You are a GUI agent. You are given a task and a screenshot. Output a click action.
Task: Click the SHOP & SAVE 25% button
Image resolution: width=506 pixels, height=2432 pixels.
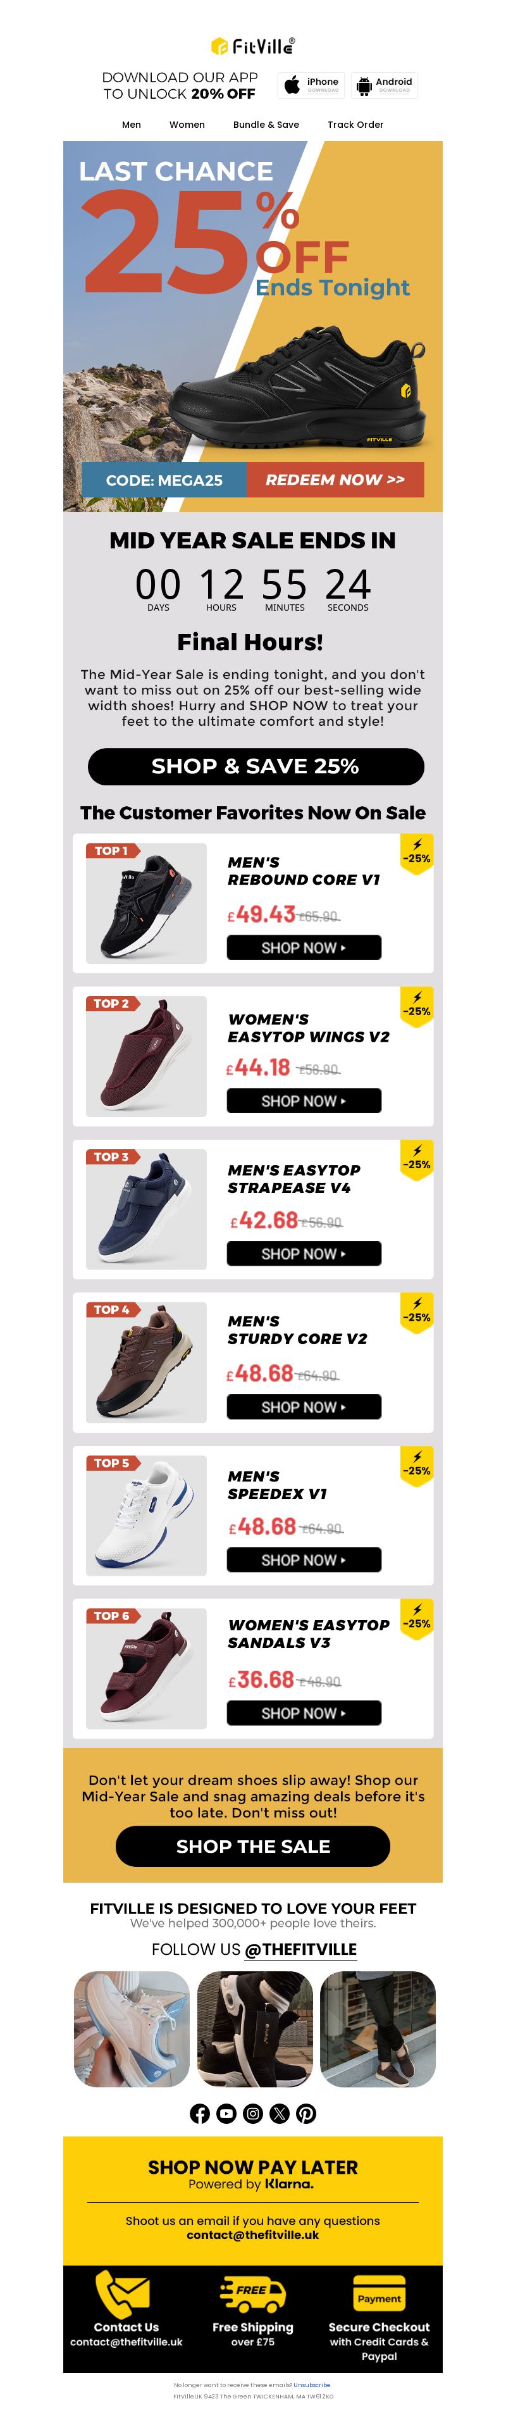256,766
